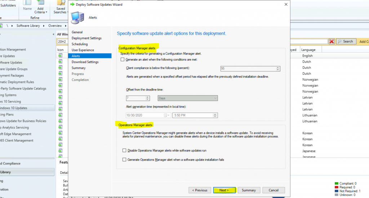The height and width of the screenshot is (198, 369).
Task: Select Office 365 Client Management tree node
Action: [17, 140]
